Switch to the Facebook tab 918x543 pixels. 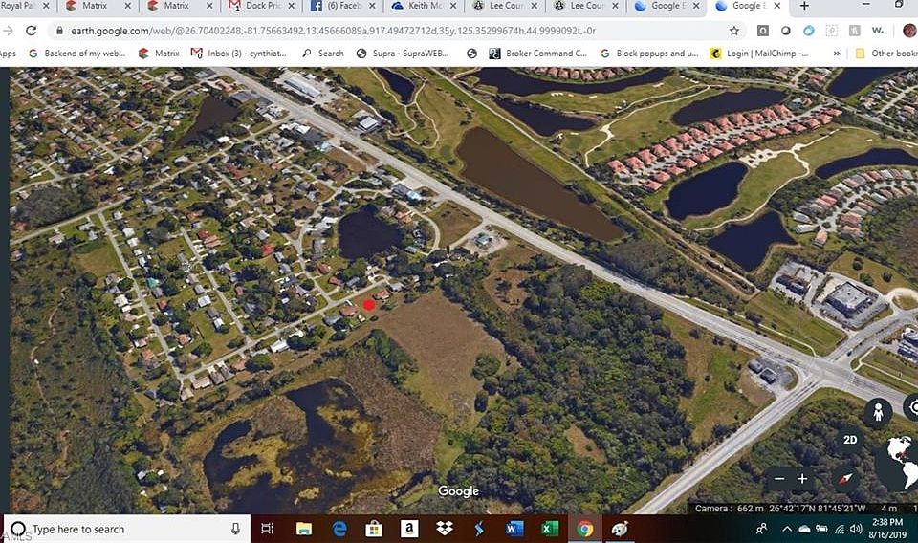coord(343,6)
